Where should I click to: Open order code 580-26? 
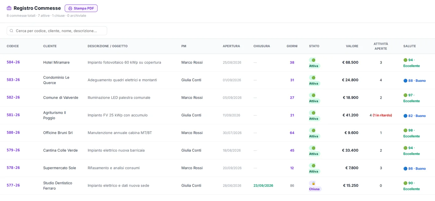tap(13, 133)
